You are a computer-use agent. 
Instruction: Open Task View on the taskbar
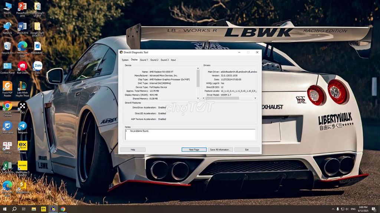click(x=23, y=209)
